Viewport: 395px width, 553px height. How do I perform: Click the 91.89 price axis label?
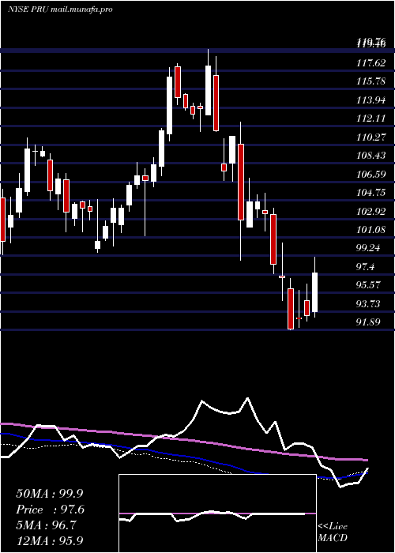[368, 322]
